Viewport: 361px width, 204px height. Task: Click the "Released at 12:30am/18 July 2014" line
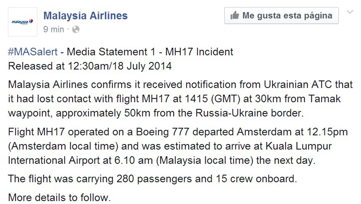tap(90, 66)
